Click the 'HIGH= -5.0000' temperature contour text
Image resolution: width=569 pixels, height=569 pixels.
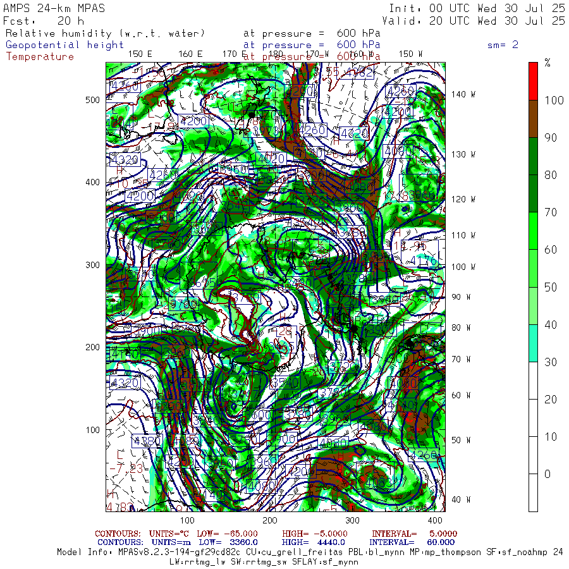pos(315,534)
